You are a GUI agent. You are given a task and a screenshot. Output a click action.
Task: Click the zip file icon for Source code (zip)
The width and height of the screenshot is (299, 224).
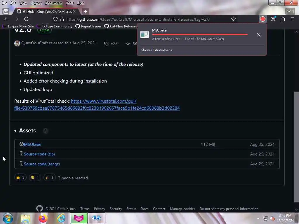[x=21, y=154]
